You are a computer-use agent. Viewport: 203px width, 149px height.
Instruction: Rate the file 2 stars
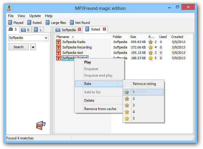pyautogui.click(x=143, y=99)
